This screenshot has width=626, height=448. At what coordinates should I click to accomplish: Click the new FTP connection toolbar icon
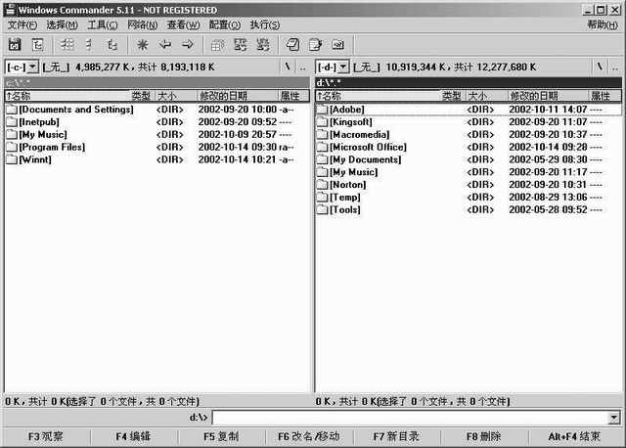(x=263, y=45)
